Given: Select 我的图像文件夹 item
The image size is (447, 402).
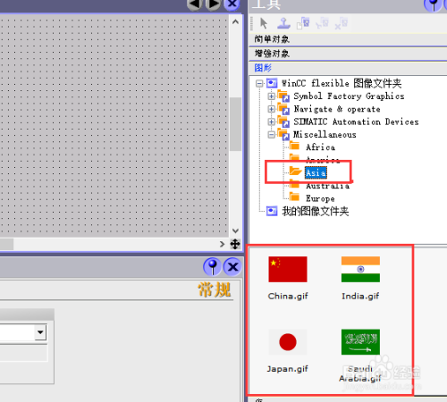Looking at the screenshot, I should click(316, 211).
